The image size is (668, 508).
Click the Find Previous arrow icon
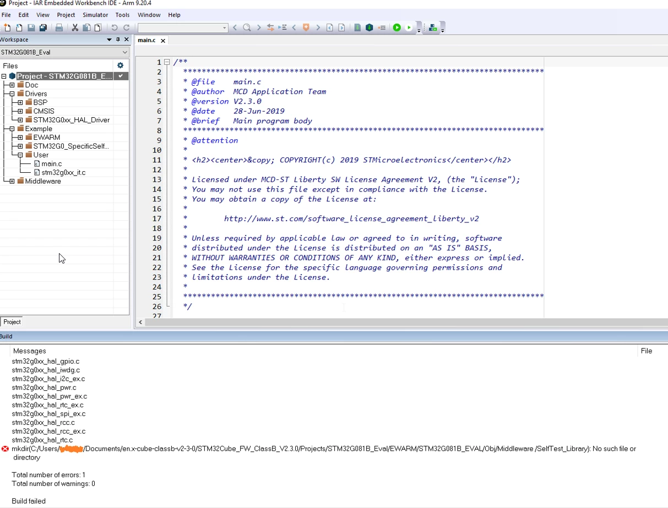[235, 28]
